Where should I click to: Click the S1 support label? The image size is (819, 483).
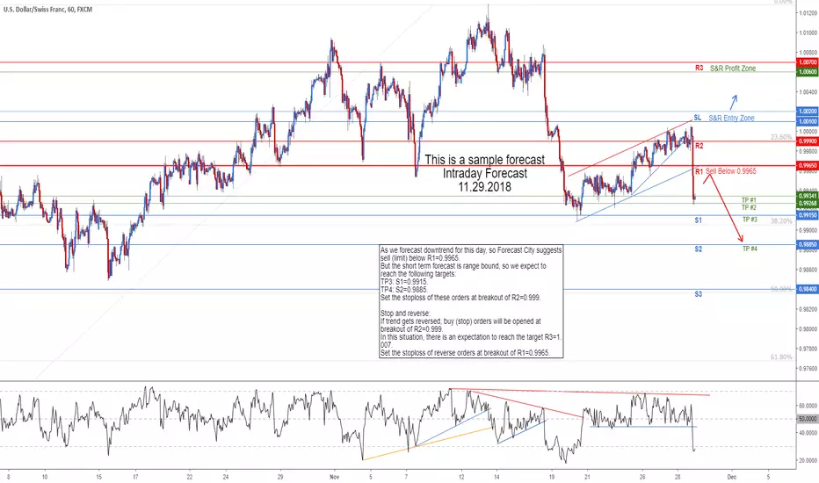tap(699, 220)
